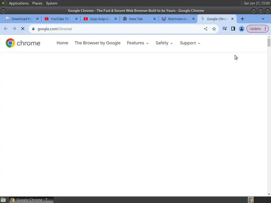Screen dimensions: 271x203
Task: Open the profile avatar menu
Action: coord(241,29)
